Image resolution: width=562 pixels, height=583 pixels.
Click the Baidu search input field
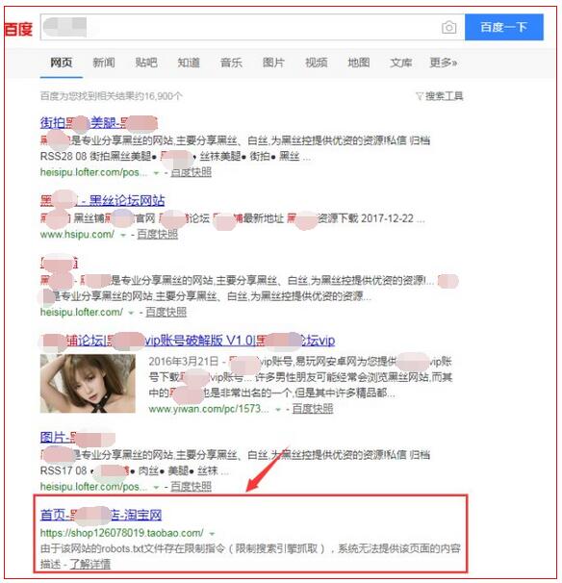pyautogui.click(x=252, y=27)
